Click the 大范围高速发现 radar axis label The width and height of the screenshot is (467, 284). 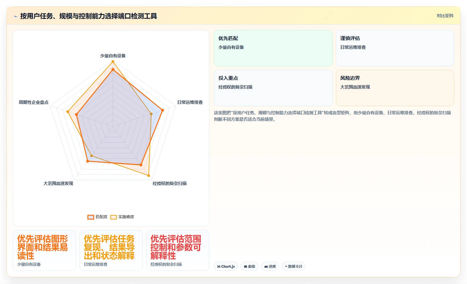click(58, 183)
